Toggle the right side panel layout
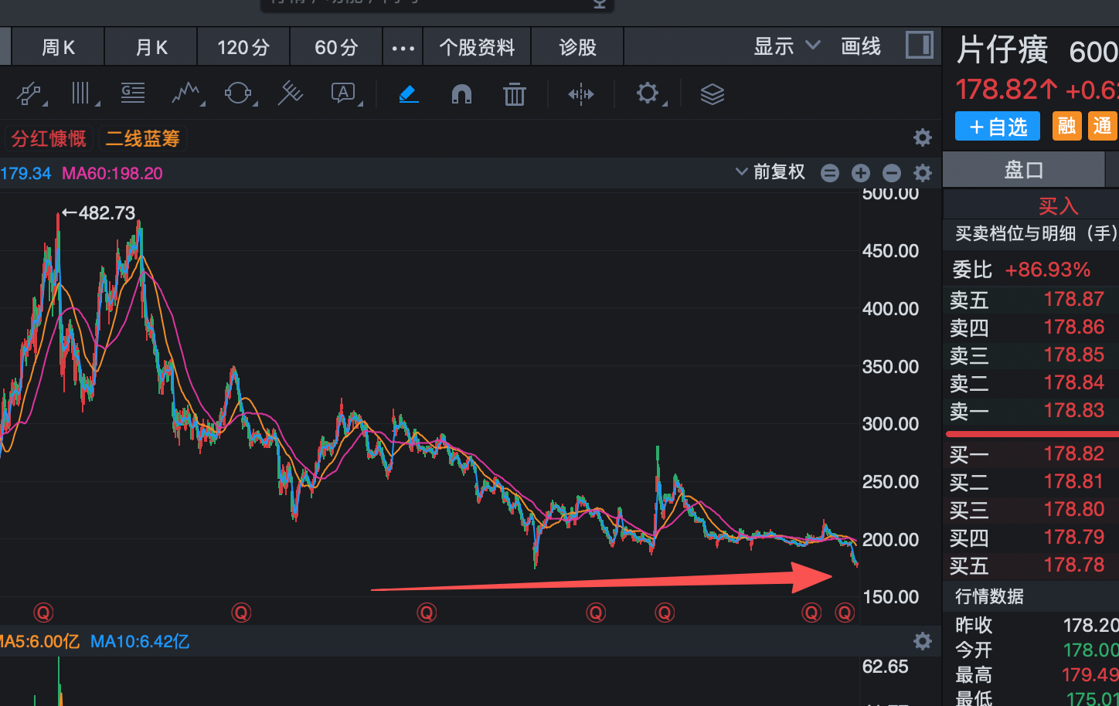The image size is (1119, 706). click(919, 46)
